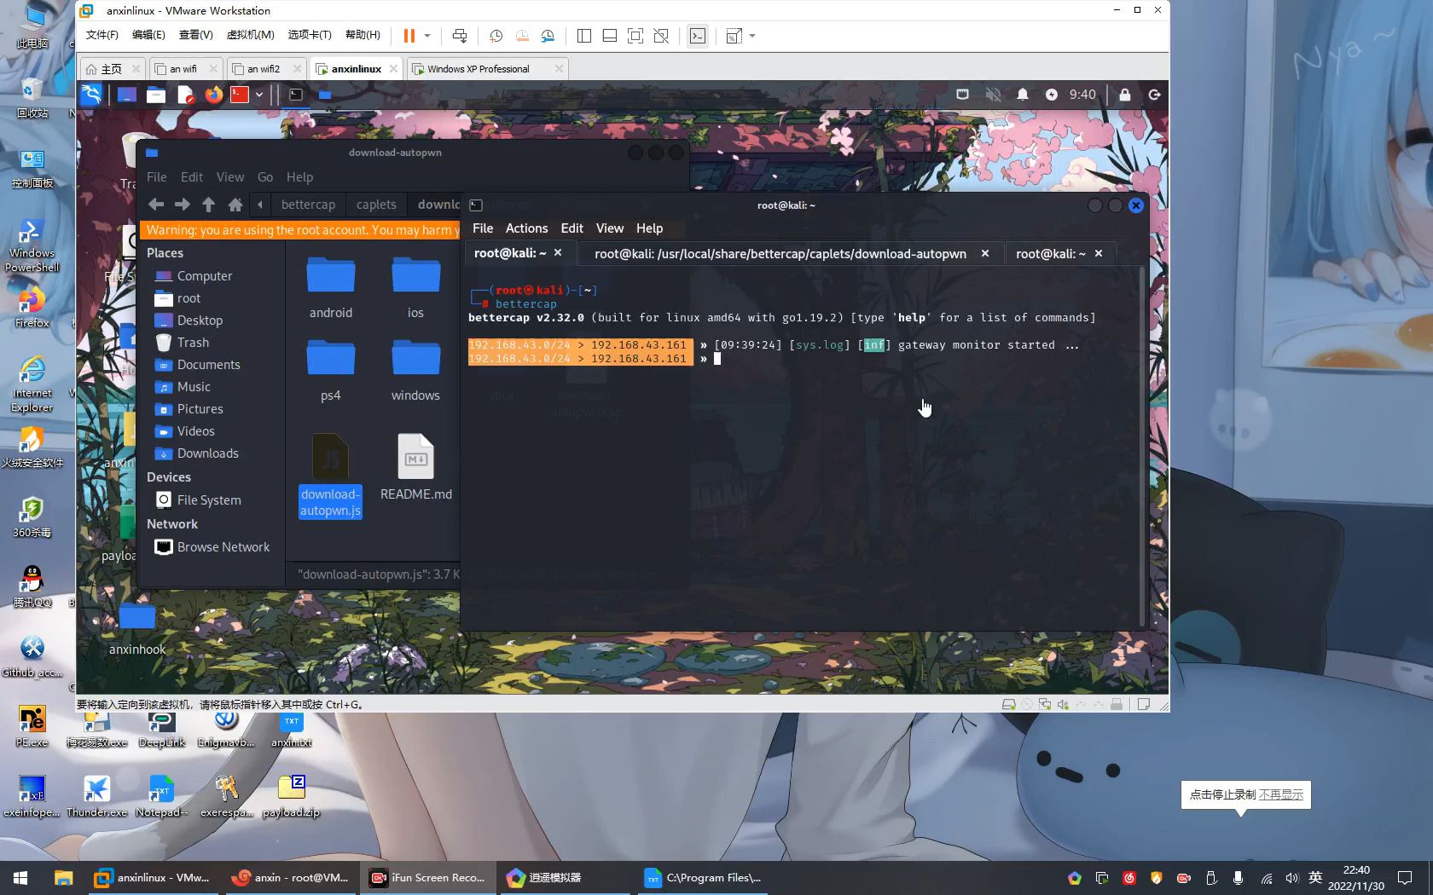
Task: Click the show desktop icon in the Kali panel
Action: click(x=126, y=95)
